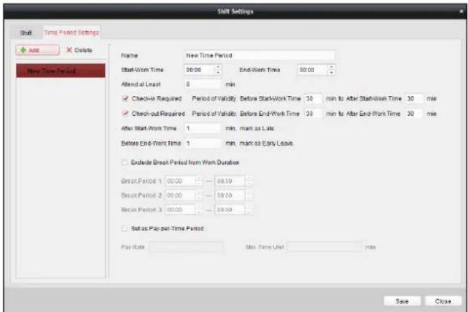Viewport: 468px width, 312px height.
Task: Click the Before Start-Work Time minutes field
Action: [313, 98]
